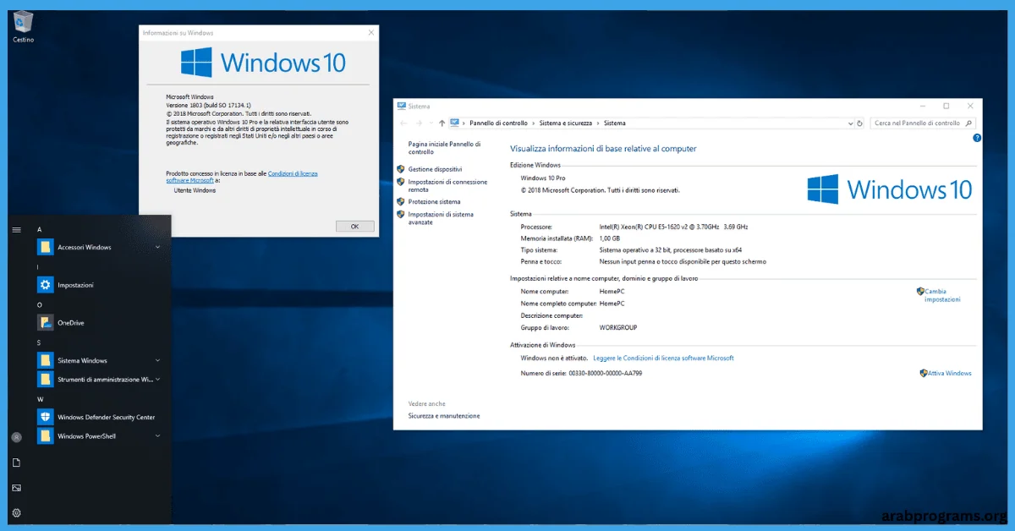Viewport: 1015px width, 531px height.
Task: Open the blue help question mark icon
Action: [x=976, y=138]
